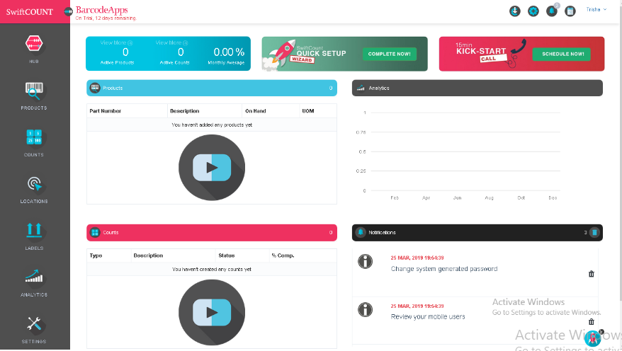Open the Trisha user dropdown
This screenshot has height=351, width=622.
pyautogui.click(x=596, y=9)
